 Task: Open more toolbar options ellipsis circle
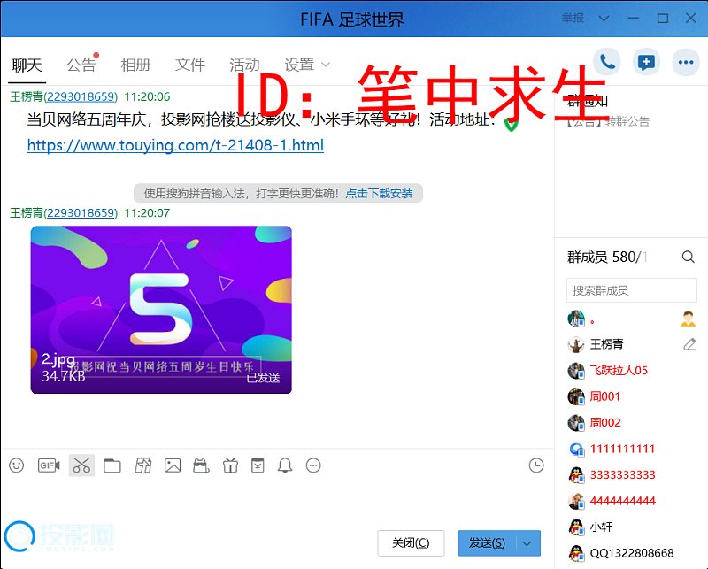[x=313, y=465]
